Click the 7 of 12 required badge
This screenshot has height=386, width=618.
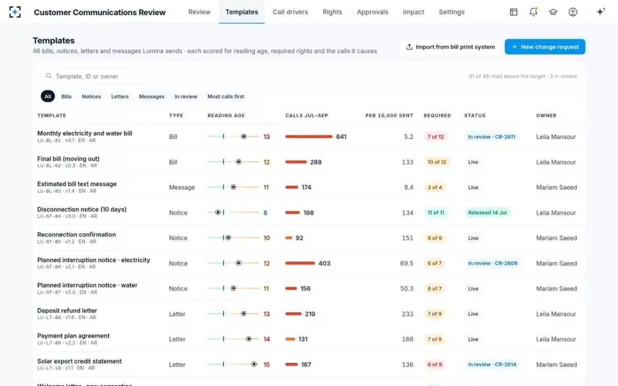435,137
